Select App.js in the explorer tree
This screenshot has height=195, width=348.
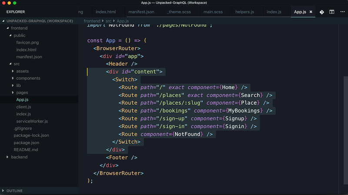coord(22,100)
